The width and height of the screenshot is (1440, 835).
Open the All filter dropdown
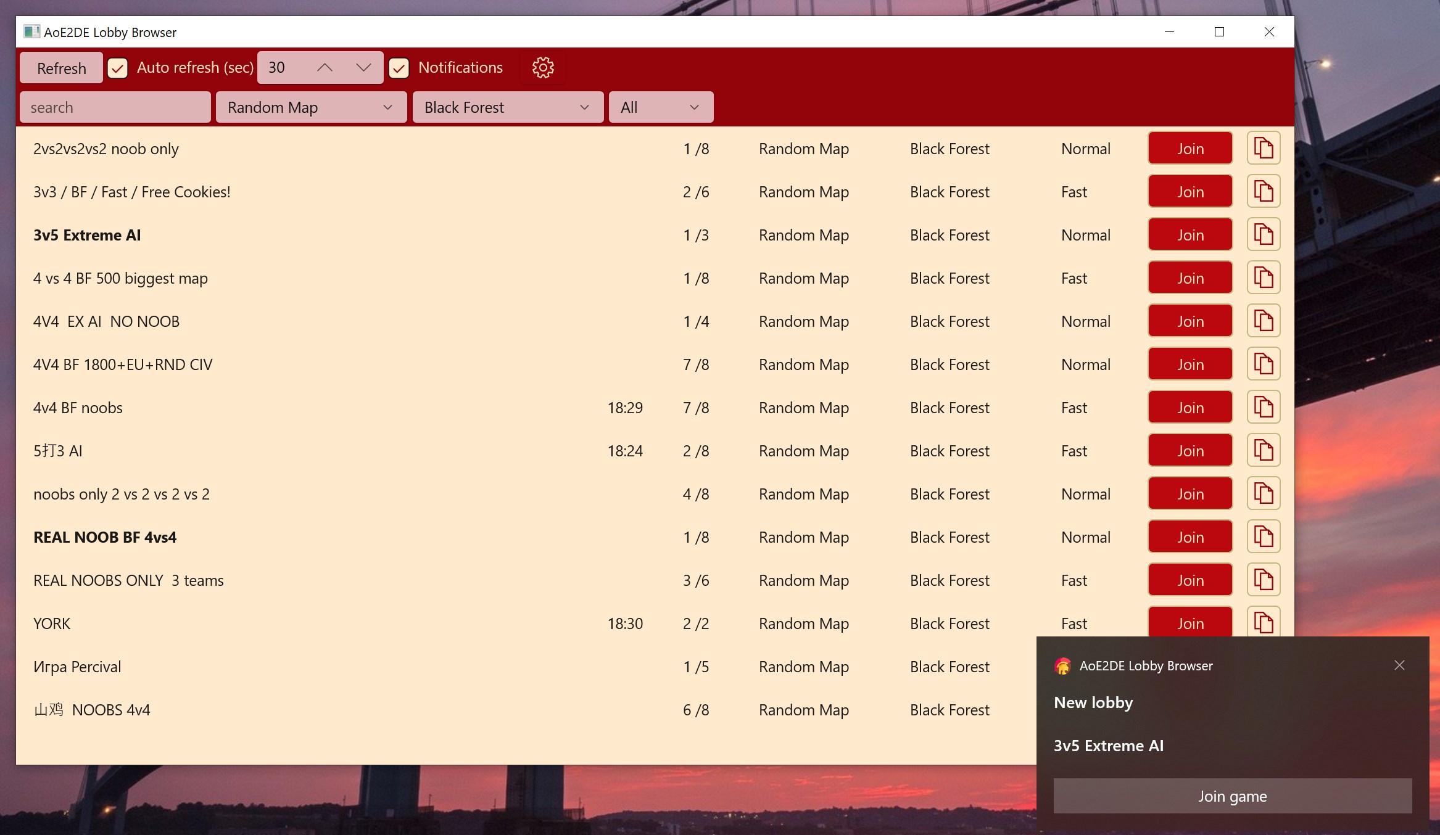point(661,107)
